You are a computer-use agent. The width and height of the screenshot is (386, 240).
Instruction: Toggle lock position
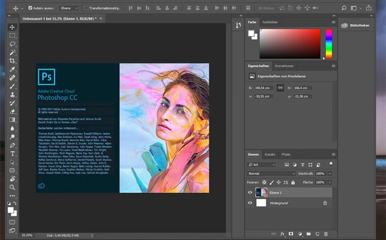coord(278,182)
